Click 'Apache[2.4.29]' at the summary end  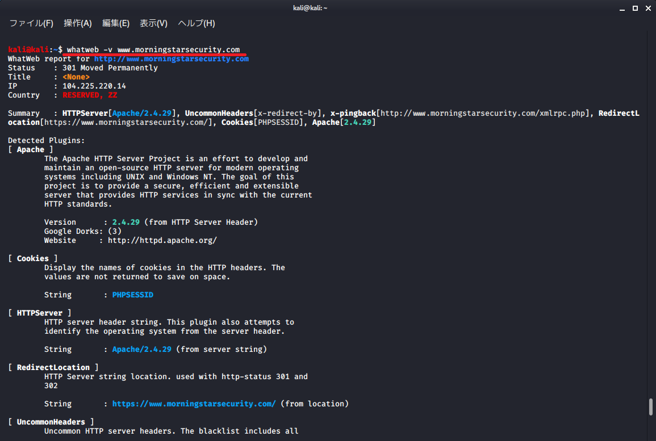[344, 123]
